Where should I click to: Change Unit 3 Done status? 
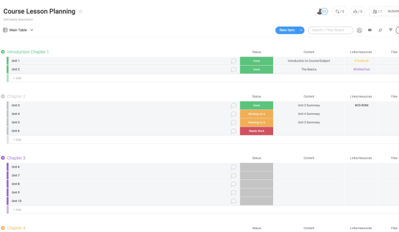pos(257,105)
